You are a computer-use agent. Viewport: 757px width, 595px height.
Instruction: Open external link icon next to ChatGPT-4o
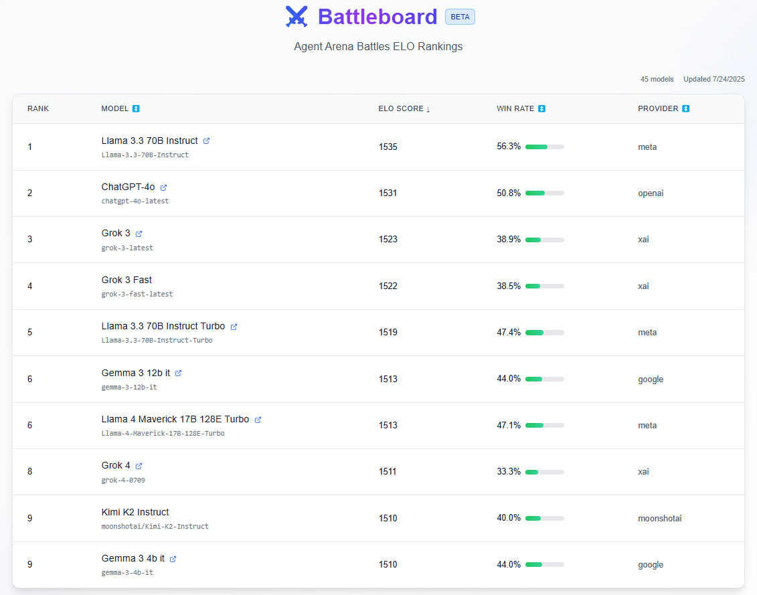(x=163, y=187)
